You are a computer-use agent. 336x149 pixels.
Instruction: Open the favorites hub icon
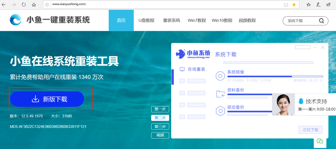[x=308, y=5]
